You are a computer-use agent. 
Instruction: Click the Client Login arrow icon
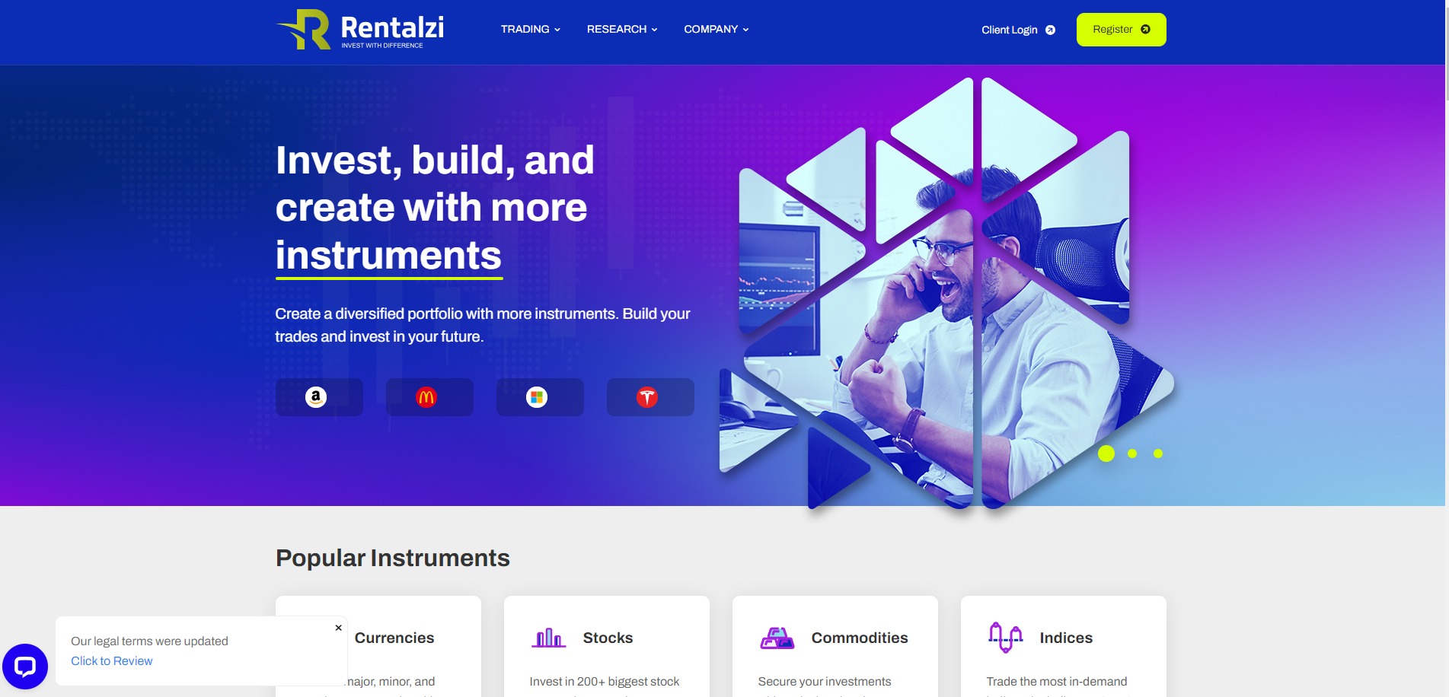1050,30
